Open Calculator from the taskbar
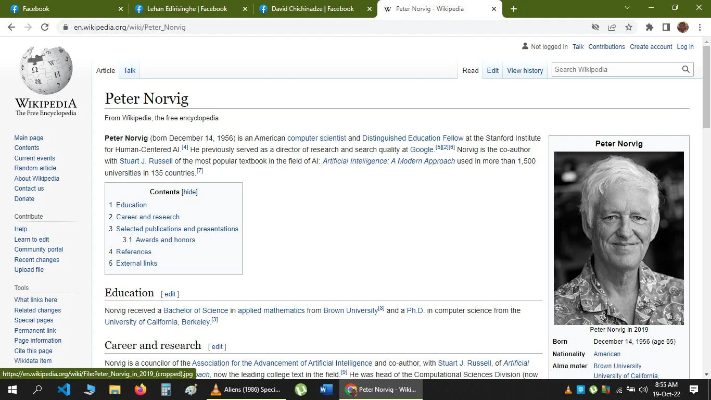 tap(166, 390)
